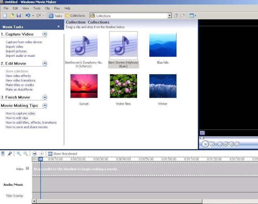Open the Help menu

click(67, 8)
